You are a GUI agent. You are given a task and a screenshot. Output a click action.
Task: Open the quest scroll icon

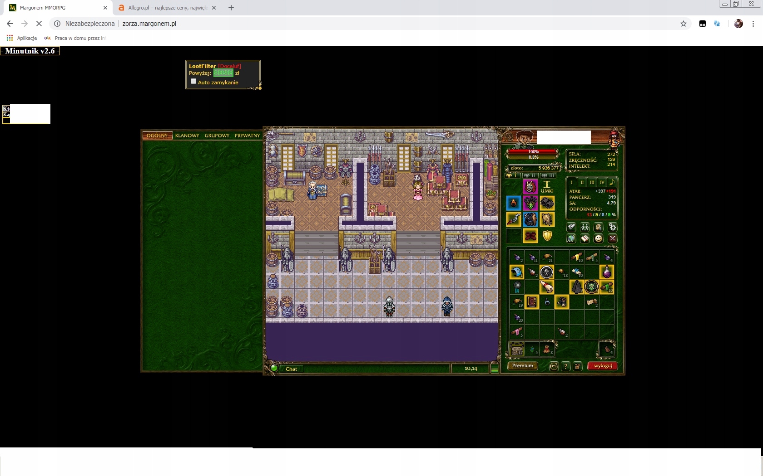(599, 227)
